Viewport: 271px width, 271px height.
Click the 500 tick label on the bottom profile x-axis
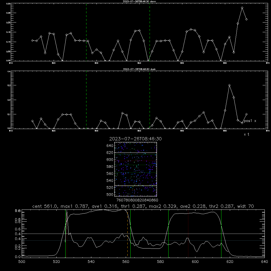[x=22, y=262]
